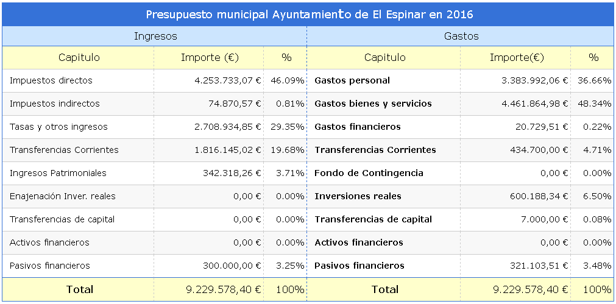
Task: Select the Gastos section header
Action: pyautogui.click(x=461, y=37)
